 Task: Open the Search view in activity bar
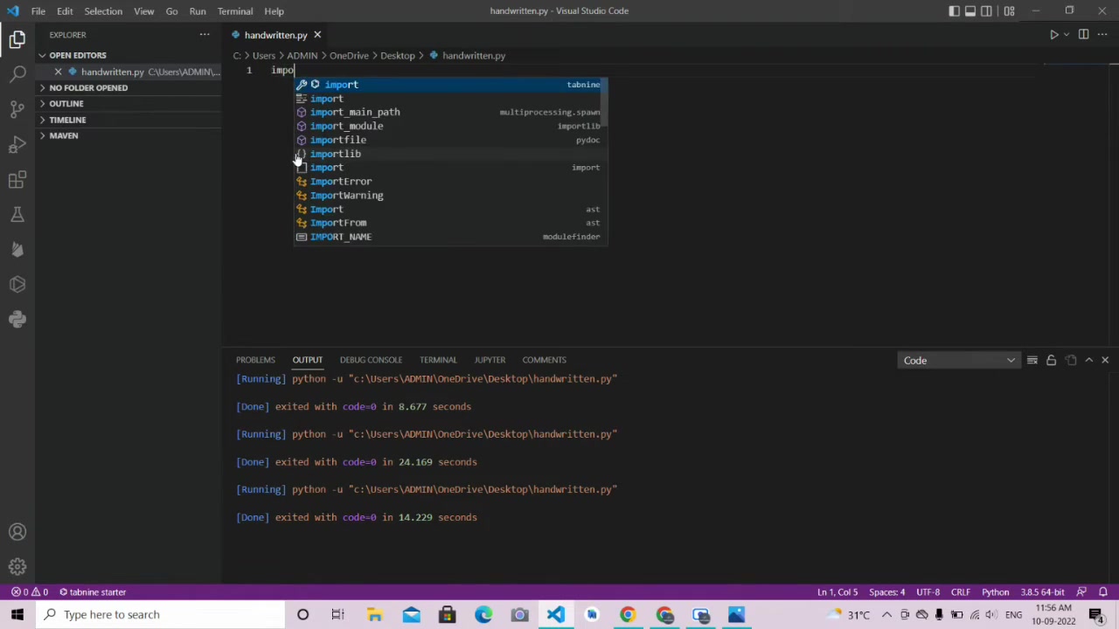click(x=17, y=74)
